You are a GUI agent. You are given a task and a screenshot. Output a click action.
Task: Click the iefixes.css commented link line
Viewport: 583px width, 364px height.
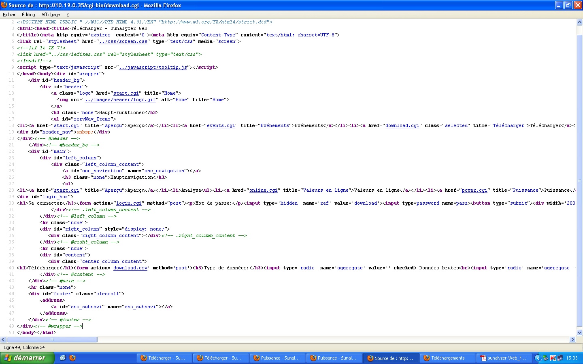click(x=109, y=54)
